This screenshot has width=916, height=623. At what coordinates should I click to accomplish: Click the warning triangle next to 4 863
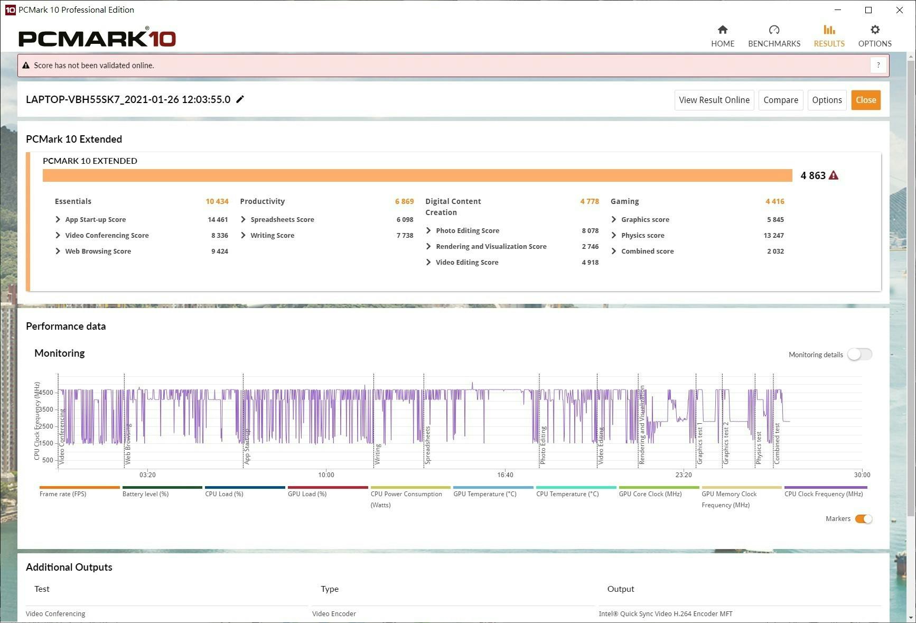pos(834,175)
